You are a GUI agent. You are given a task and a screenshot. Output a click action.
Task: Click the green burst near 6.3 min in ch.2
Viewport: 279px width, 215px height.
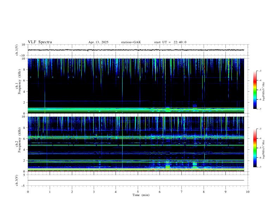point(167,166)
